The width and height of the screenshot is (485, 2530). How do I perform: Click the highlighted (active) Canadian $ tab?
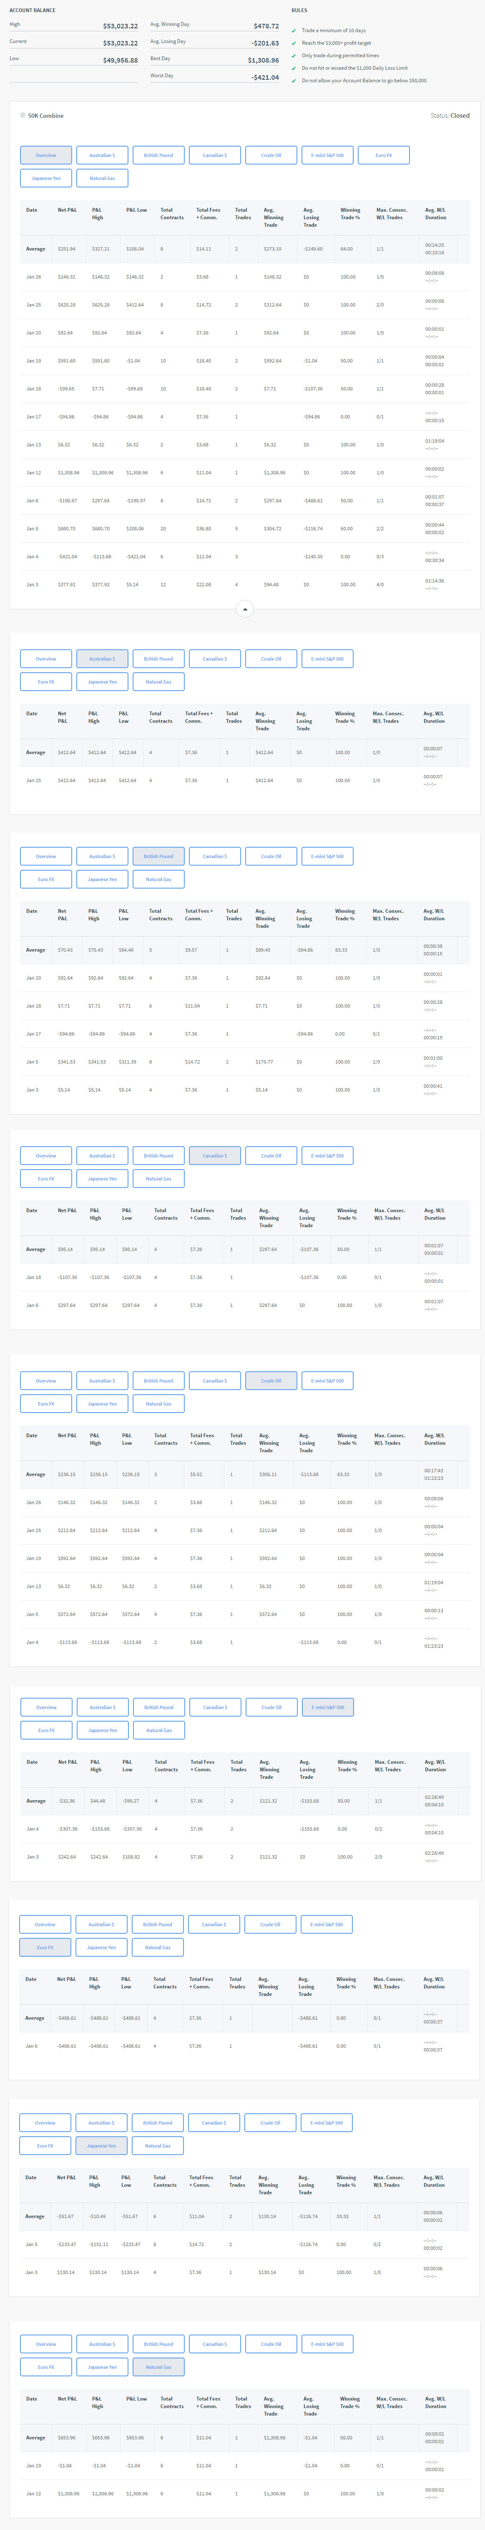tap(214, 1156)
